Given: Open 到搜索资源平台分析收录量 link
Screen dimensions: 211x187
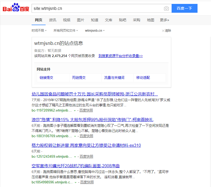Looking at the screenshot, I should point(121,56).
